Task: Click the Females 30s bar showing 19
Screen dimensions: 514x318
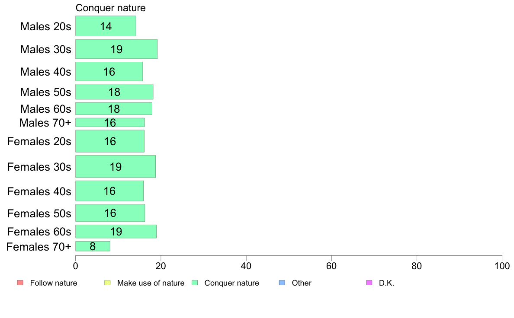Action: pyautogui.click(x=116, y=166)
